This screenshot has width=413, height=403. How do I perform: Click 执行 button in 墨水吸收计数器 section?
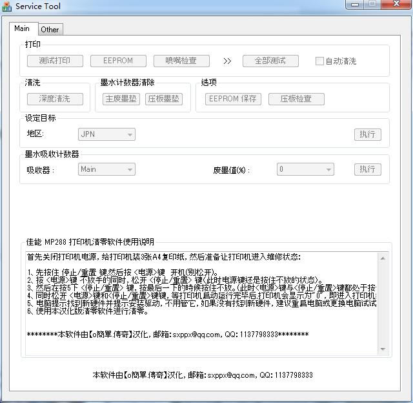(x=368, y=169)
